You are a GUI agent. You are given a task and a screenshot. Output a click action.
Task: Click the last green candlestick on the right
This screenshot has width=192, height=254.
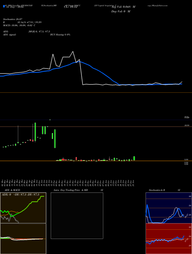click(134, 158)
